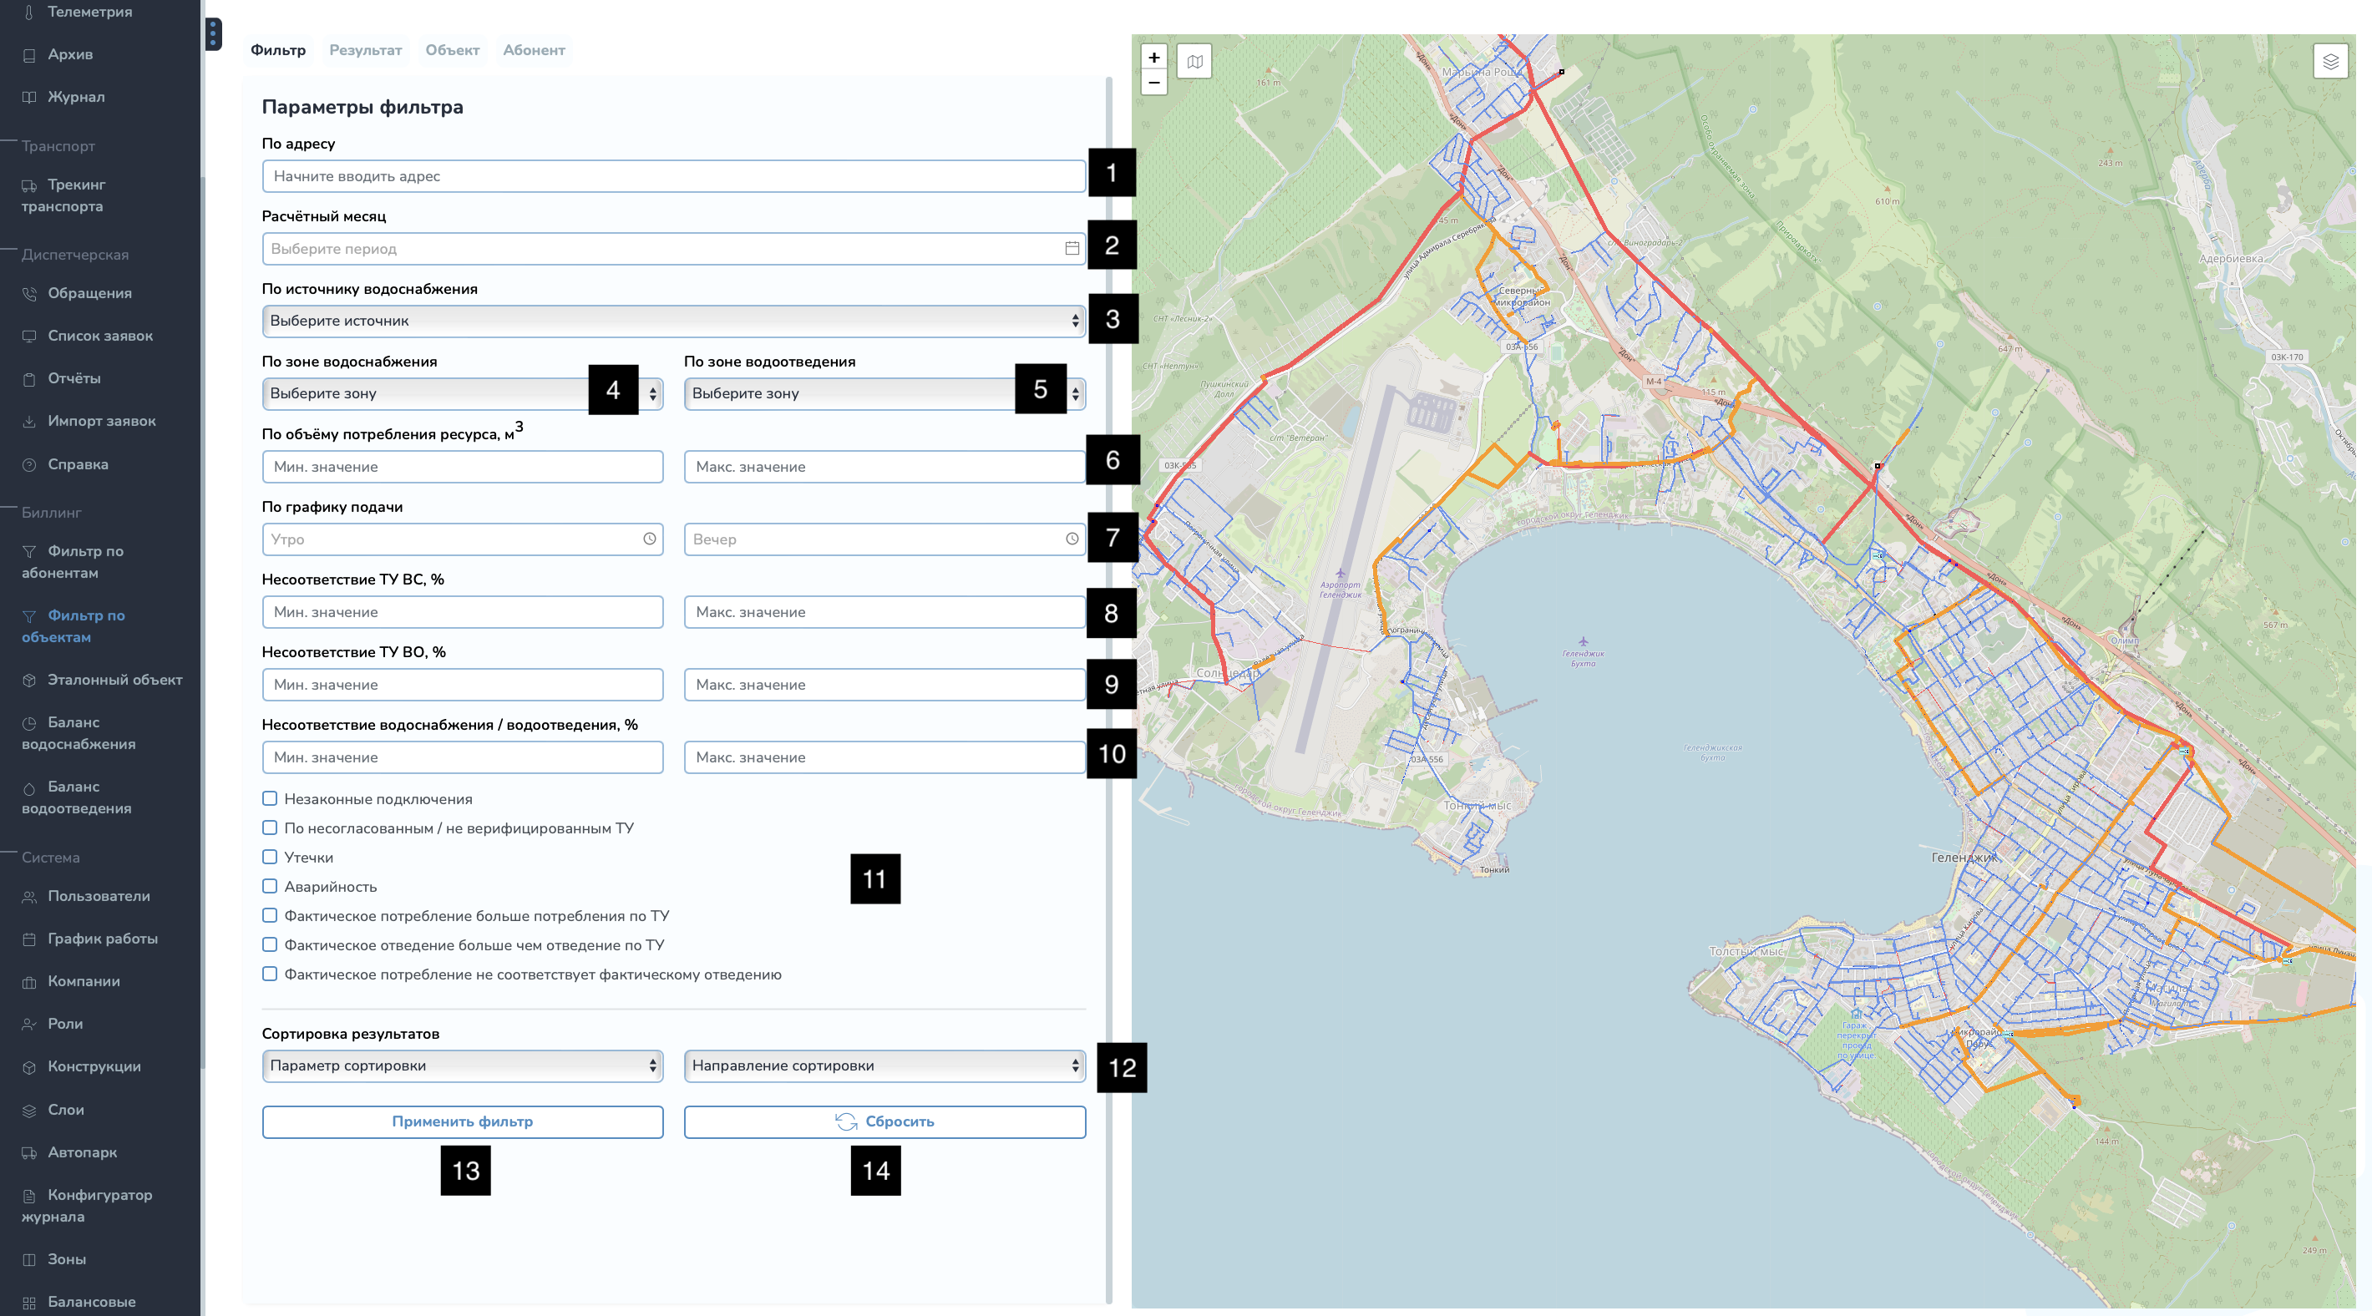Image resolution: width=2372 pixels, height=1316 pixels.
Task: Check the Утечки checkbox
Action: (x=270, y=858)
